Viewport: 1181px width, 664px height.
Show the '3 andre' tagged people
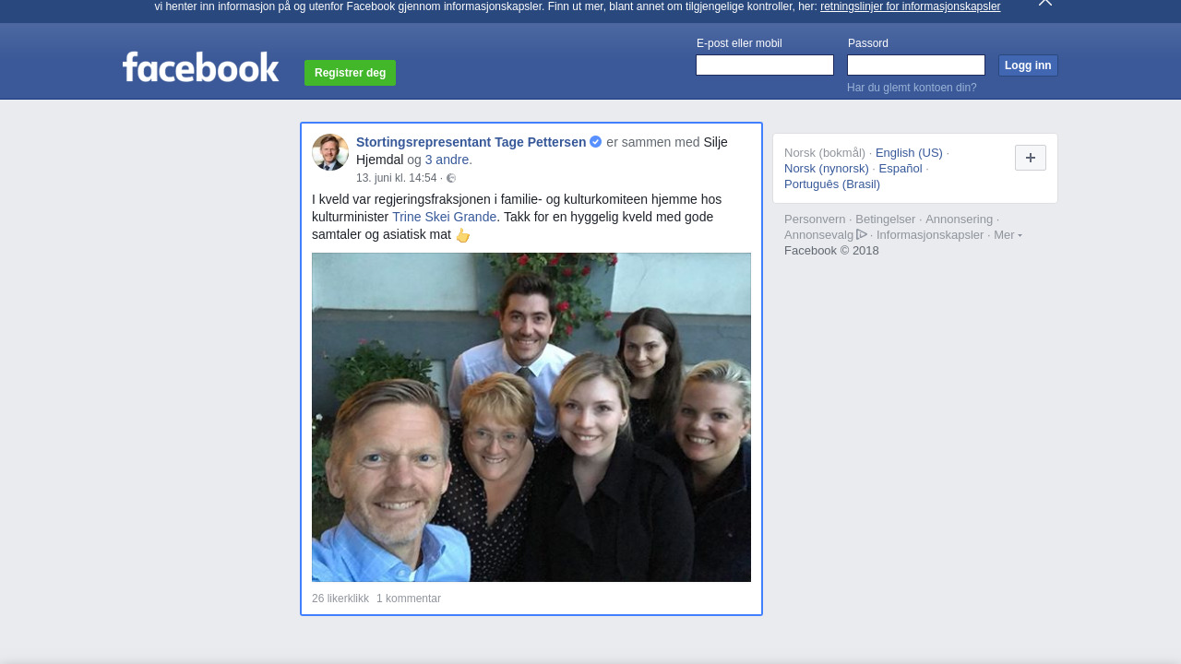pyautogui.click(x=448, y=160)
